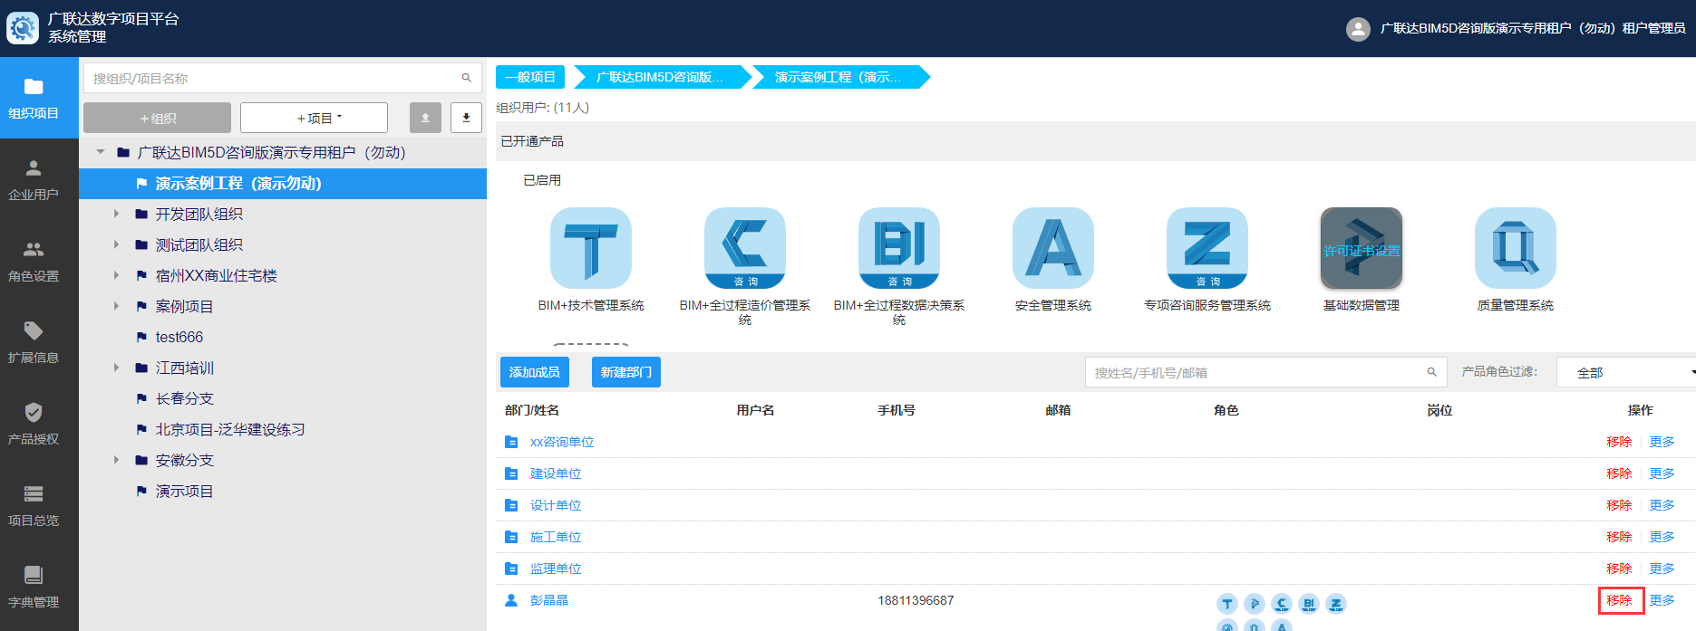Open the 安全管理系统 product icon

[x=1053, y=248]
